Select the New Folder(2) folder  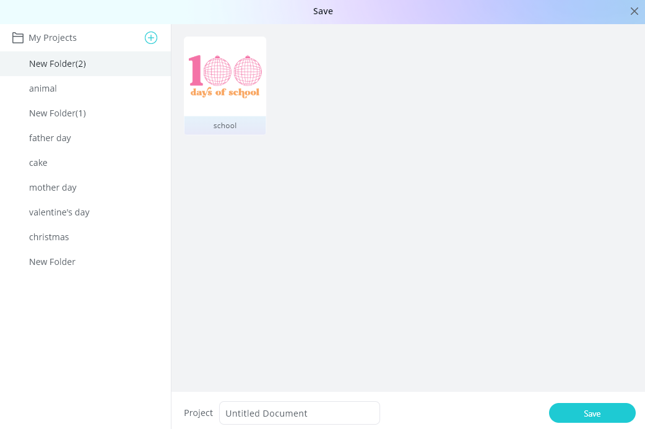[x=85, y=64]
